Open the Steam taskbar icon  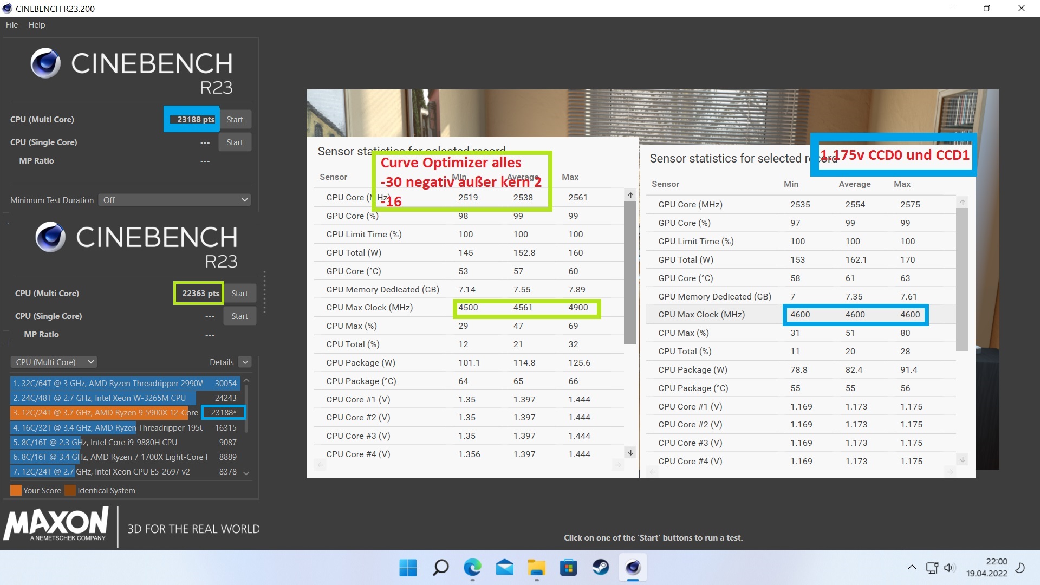pos(601,567)
